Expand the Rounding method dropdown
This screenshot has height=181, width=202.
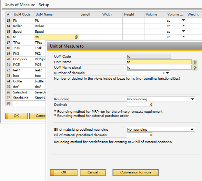[x=192, y=99]
